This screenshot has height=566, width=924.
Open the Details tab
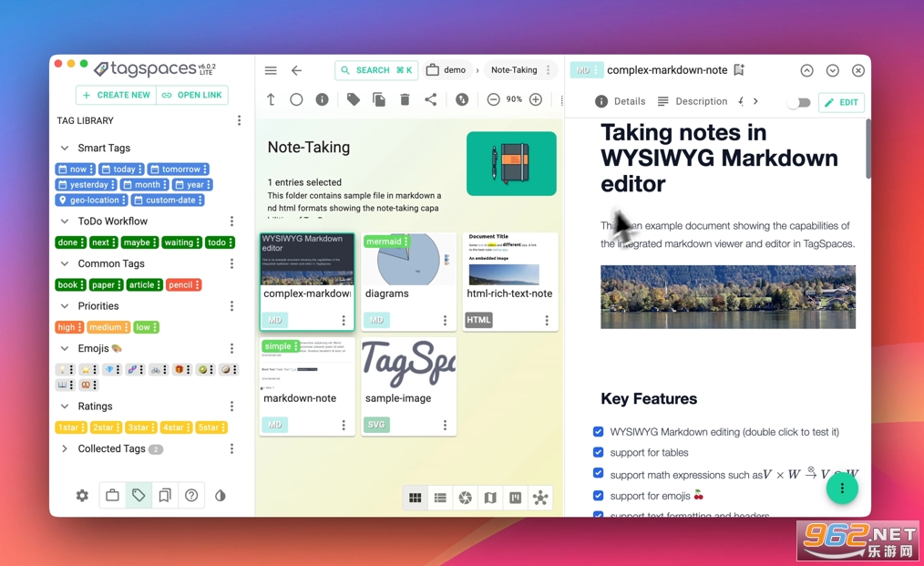(620, 101)
